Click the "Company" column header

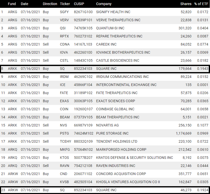104,4
